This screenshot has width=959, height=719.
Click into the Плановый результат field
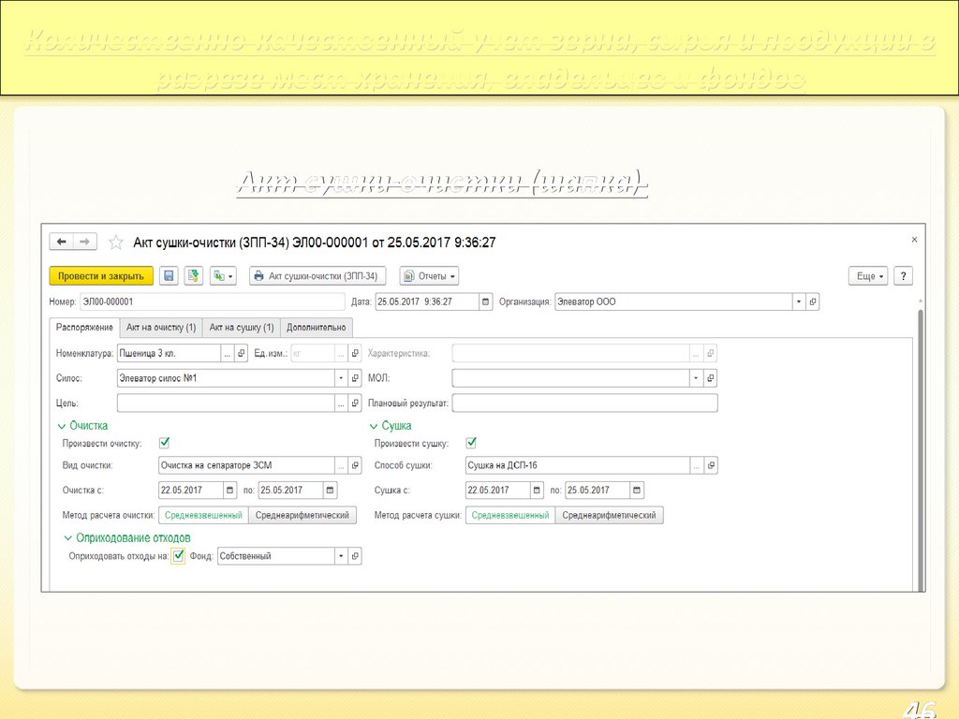(x=584, y=404)
